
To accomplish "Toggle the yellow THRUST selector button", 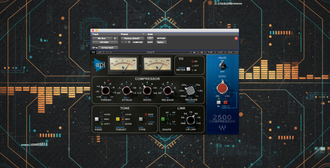I will click(118, 119).
